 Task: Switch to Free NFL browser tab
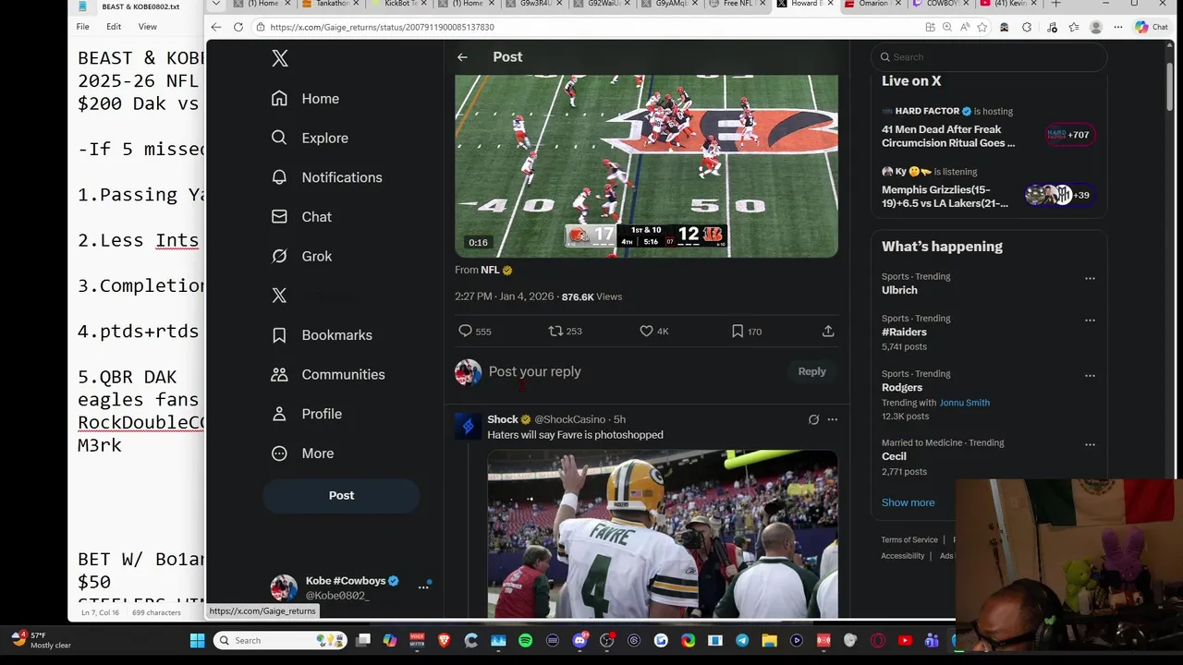pyautogui.click(x=737, y=4)
